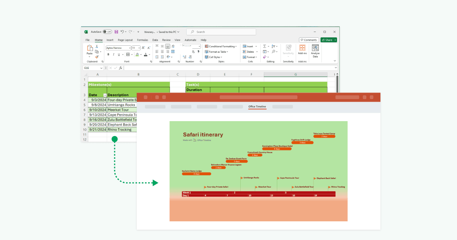Click the AutoSum icon

[x=264, y=46]
